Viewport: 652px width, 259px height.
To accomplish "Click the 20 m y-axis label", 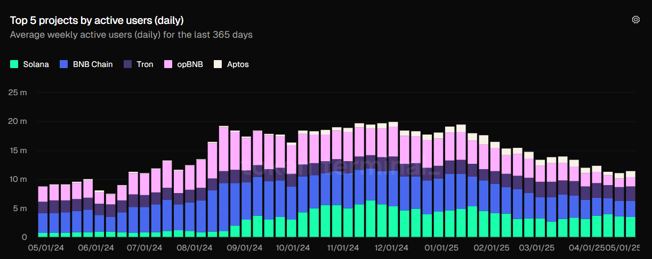I will (19, 122).
